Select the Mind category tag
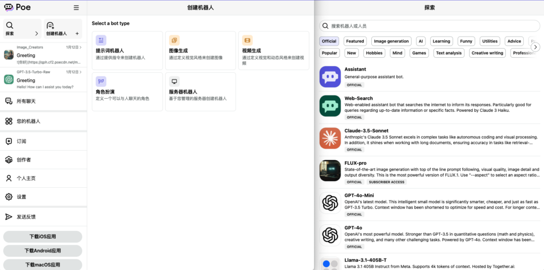The image size is (544, 270). coord(397,53)
